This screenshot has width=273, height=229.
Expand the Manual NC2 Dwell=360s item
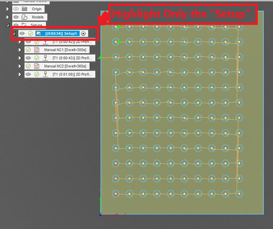pyautogui.click(x=20, y=66)
